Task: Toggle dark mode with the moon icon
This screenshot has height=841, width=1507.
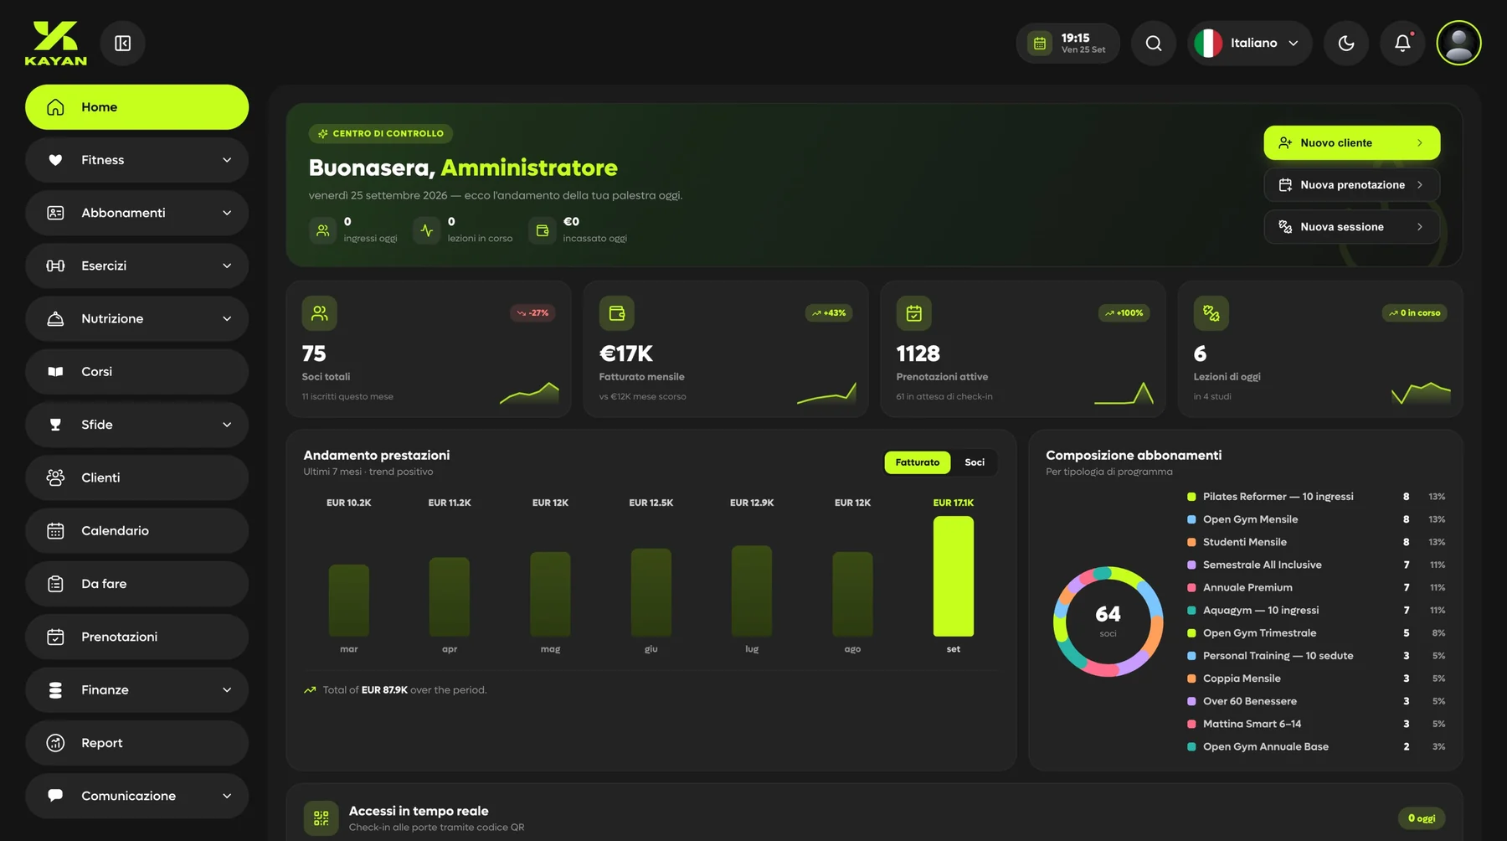Action: point(1346,44)
